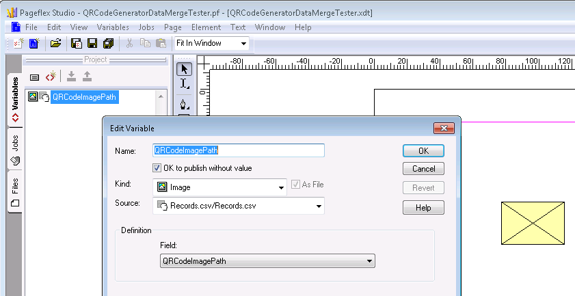
Task: Click the yellow image placeholder box on canvas
Action: [533, 223]
